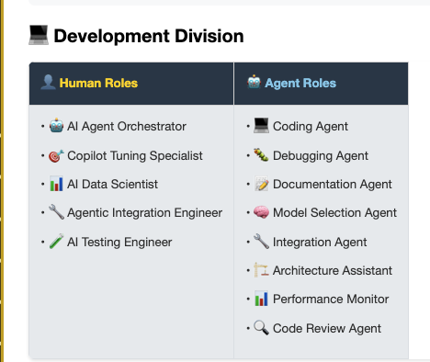Select the AI Data Scientist text

[113, 184]
